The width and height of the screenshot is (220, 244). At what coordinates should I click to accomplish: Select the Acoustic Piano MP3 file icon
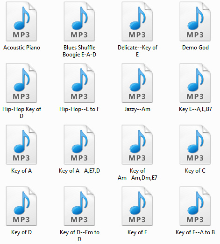click(21, 21)
